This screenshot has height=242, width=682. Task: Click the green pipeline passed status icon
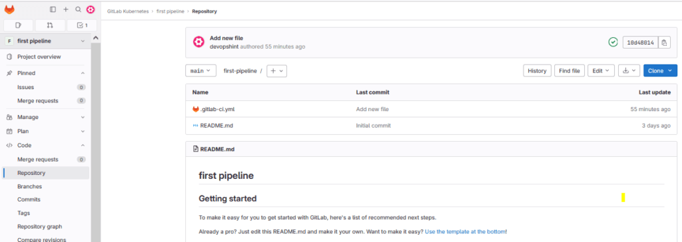click(x=613, y=42)
